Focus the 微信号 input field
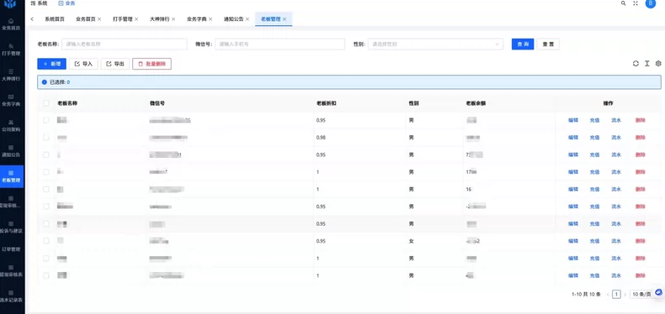The width and height of the screenshot is (665, 314). pyautogui.click(x=280, y=44)
